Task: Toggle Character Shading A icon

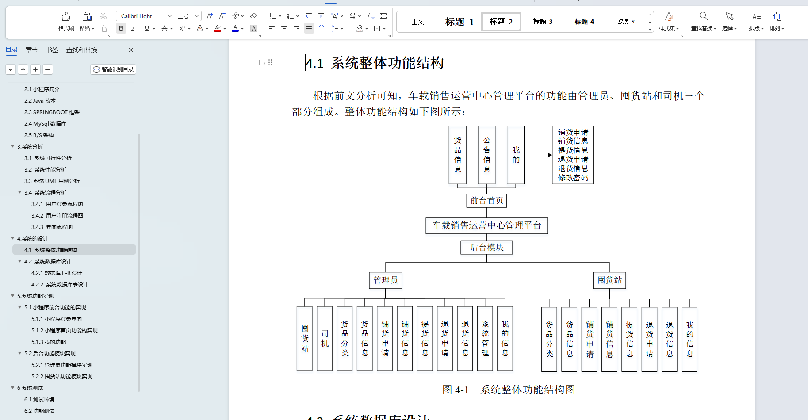Action: [253, 28]
